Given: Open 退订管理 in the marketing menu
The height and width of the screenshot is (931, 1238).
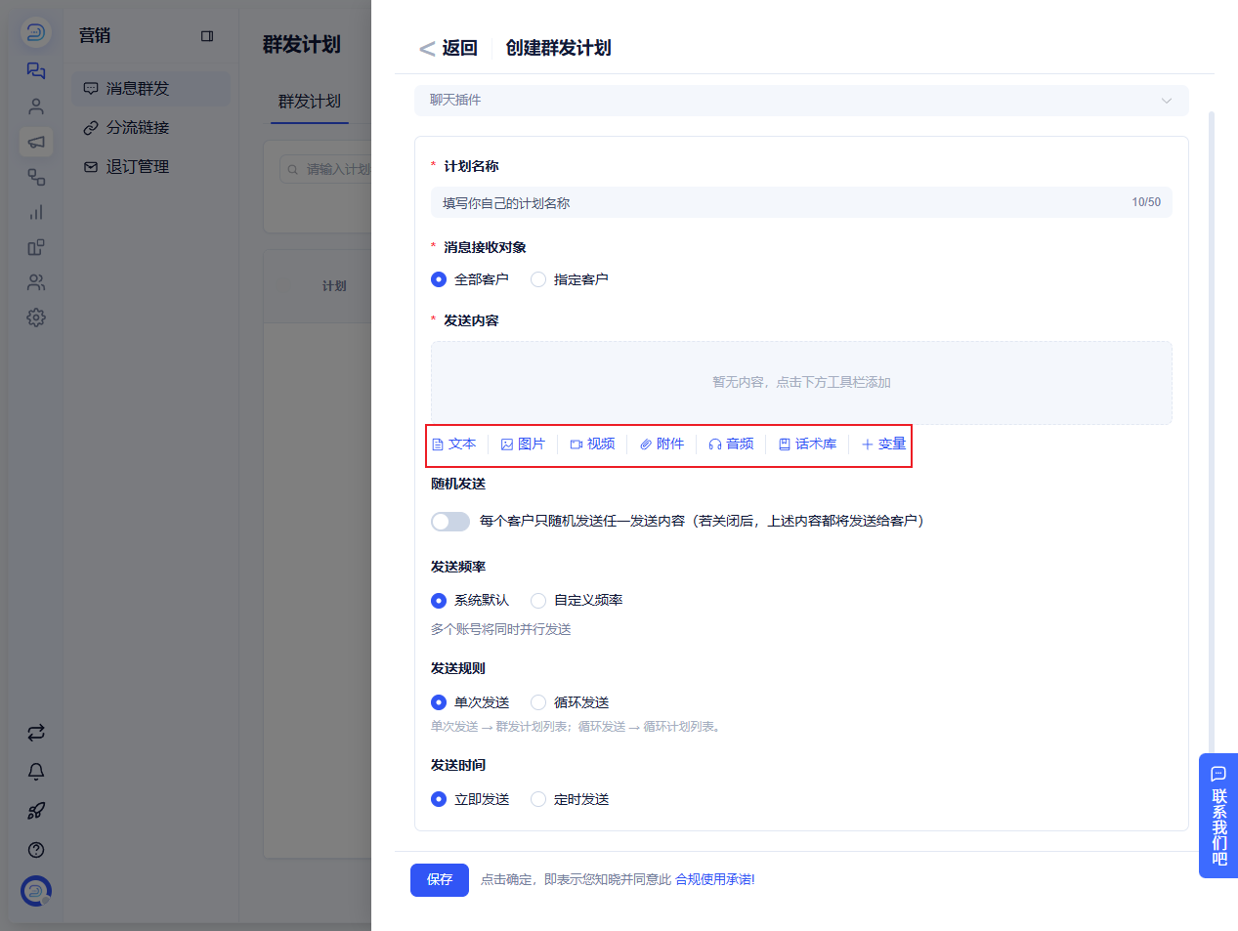Looking at the screenshot, I should (x=151, y=167).
